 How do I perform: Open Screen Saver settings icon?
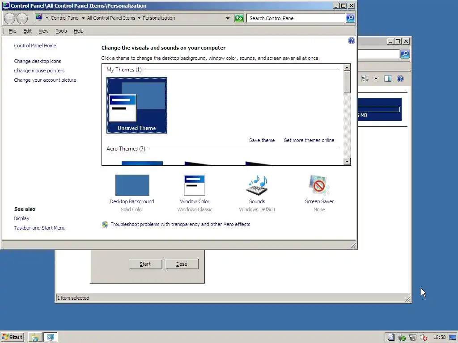pos(319,185)
